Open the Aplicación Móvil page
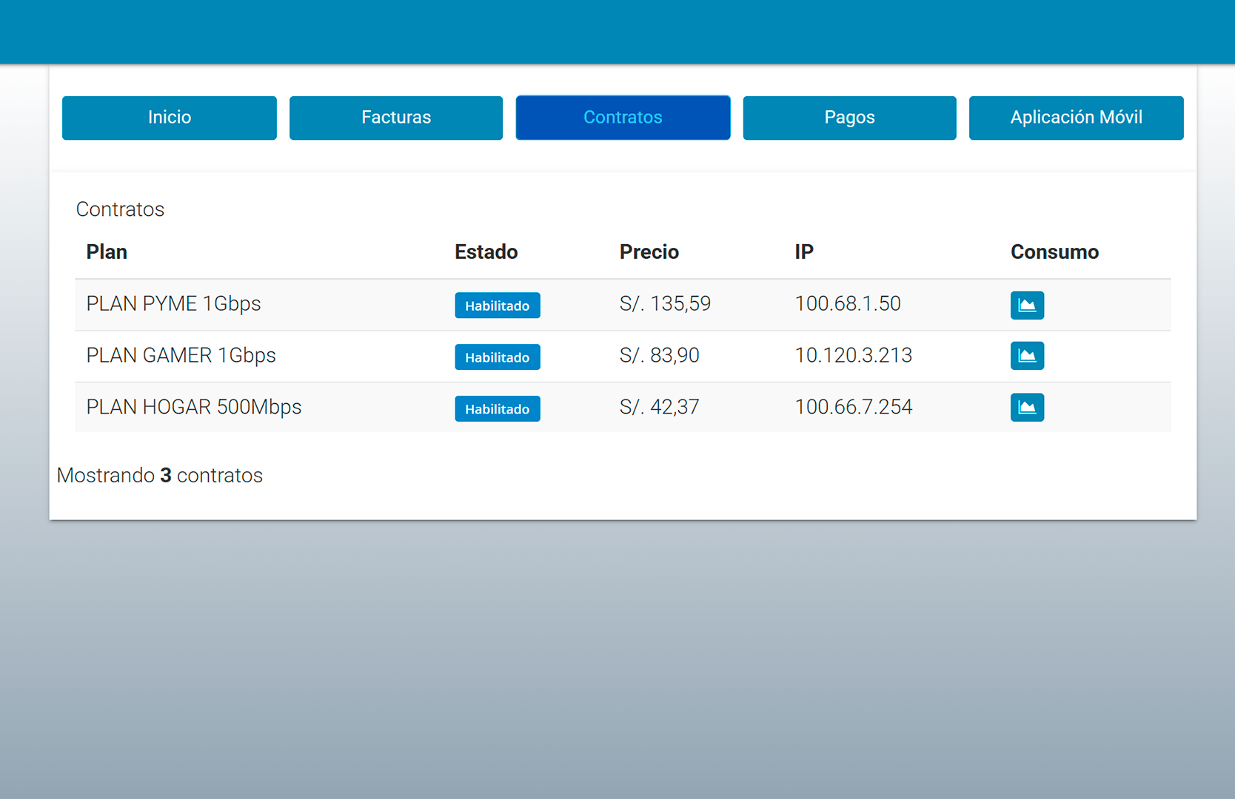This screenshot has height=799, width=1235. (1076, 118)
